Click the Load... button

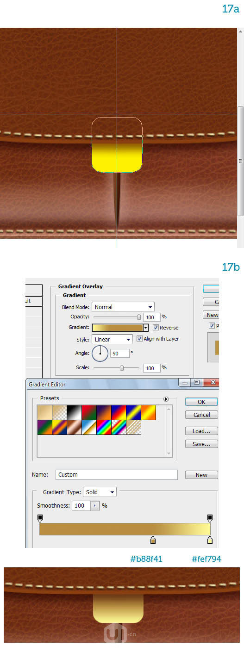click(x=201, y=431)
